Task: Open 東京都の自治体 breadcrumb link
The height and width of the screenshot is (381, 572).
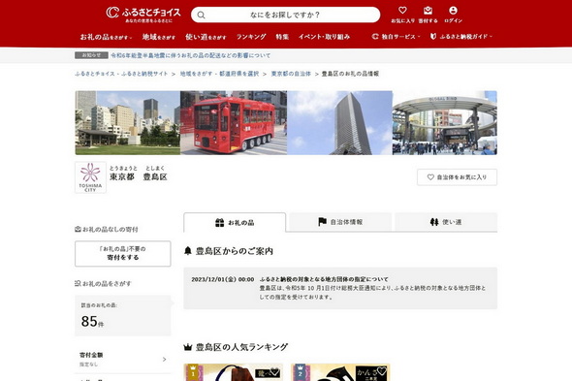Action: click(291, 74)
